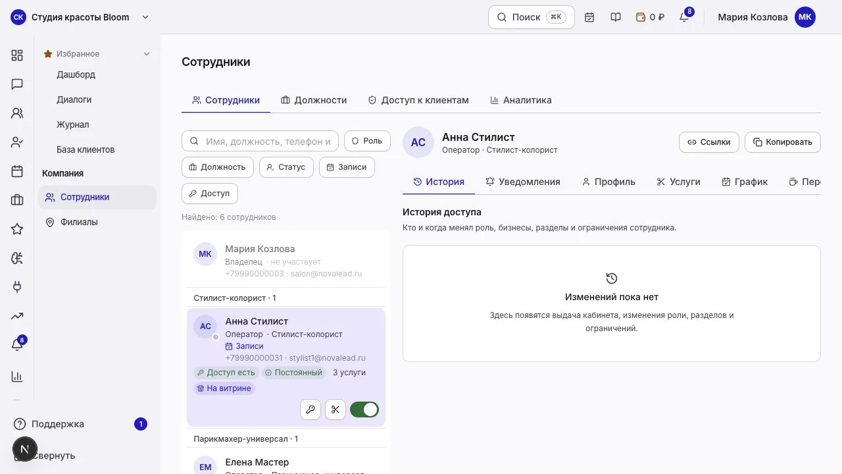This screenshot has height=474, width=842.
Task: Open the top bar notification bell
Action: (684, 17)
